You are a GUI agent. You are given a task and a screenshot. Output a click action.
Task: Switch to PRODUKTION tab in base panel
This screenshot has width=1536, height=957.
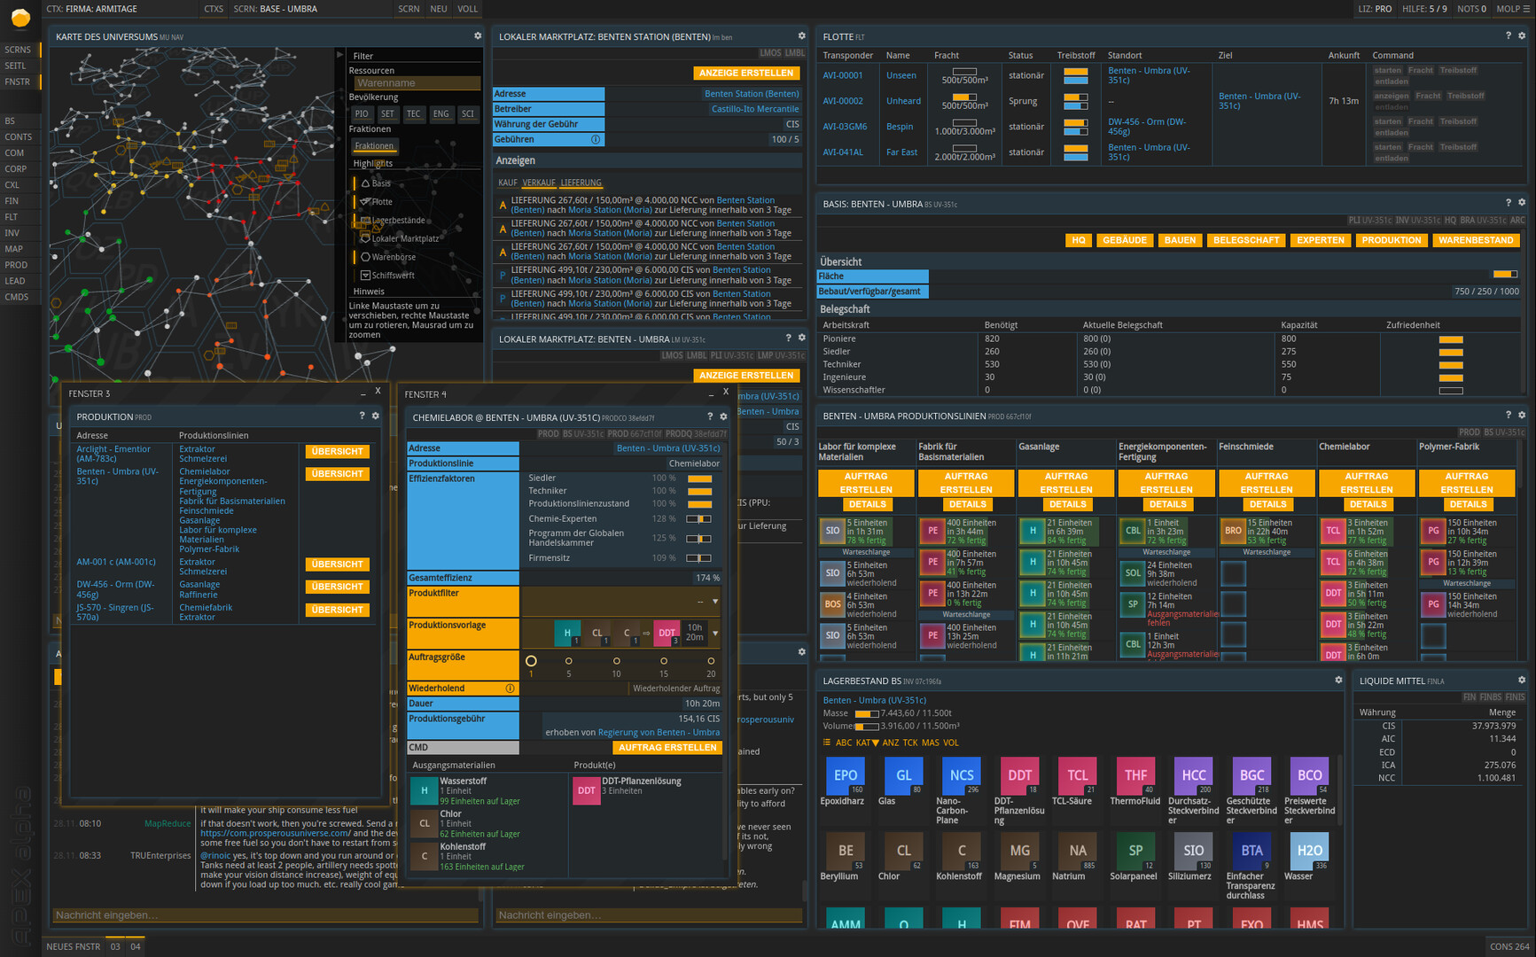click(1391, 240)
